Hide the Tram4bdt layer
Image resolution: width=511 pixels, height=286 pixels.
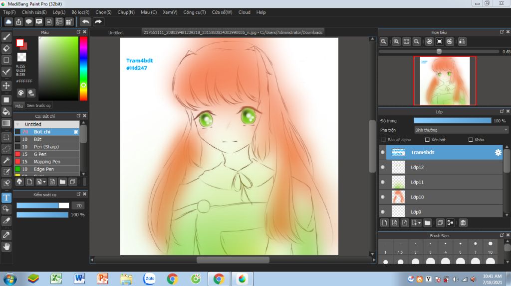tap(383, 152)
